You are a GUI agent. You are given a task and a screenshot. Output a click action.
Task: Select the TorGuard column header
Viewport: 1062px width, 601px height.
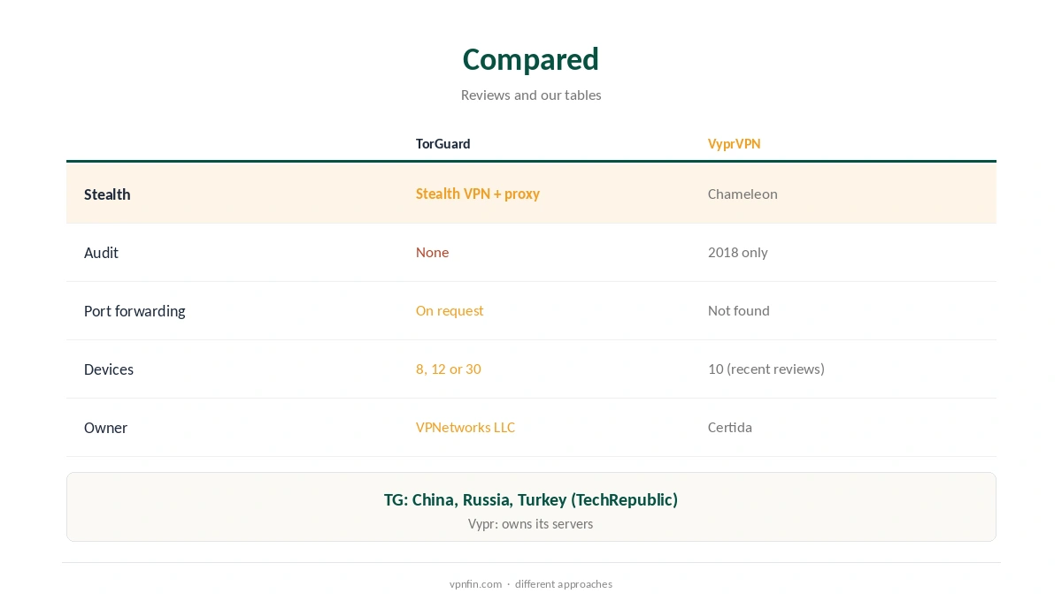443,143
